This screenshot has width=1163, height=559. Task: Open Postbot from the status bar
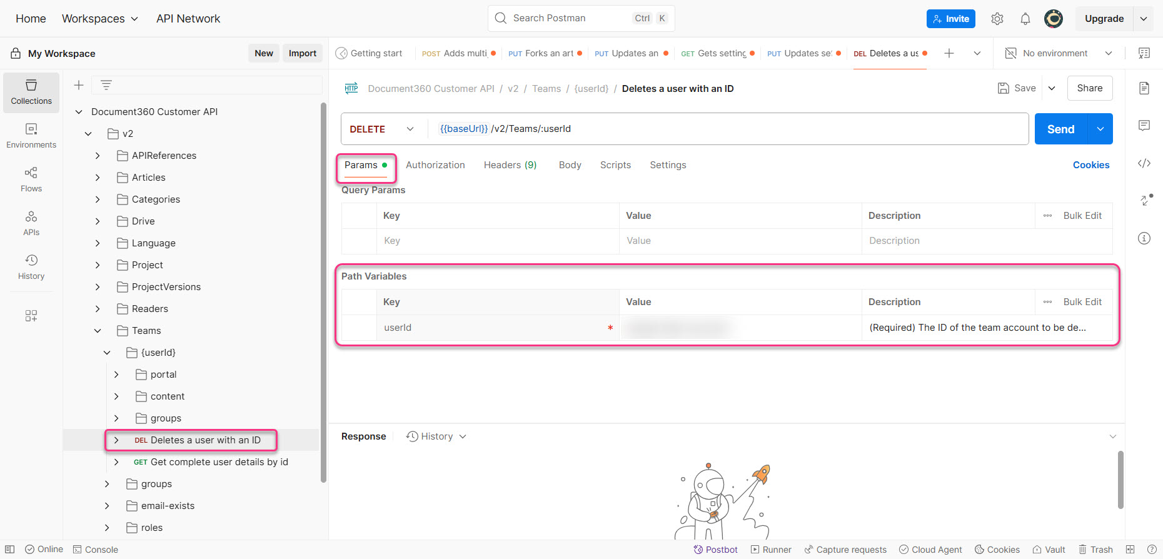point(715,550)
